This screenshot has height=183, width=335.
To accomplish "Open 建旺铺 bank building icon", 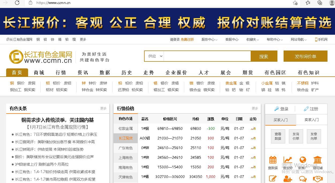I will click(x=318, y=160).
